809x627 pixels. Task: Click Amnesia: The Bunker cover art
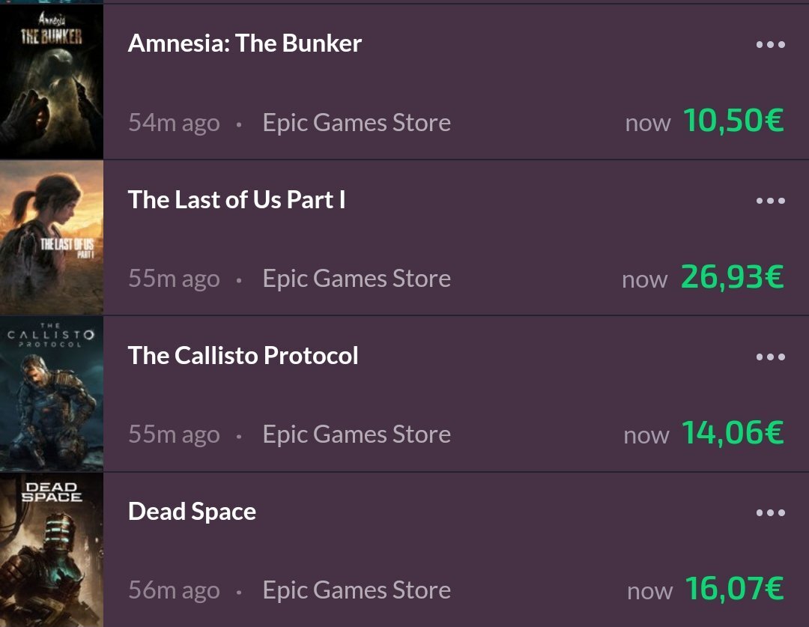51,82
